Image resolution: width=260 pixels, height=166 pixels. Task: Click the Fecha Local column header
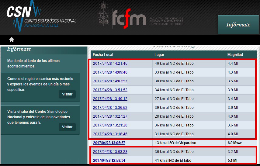click(103, 55)
